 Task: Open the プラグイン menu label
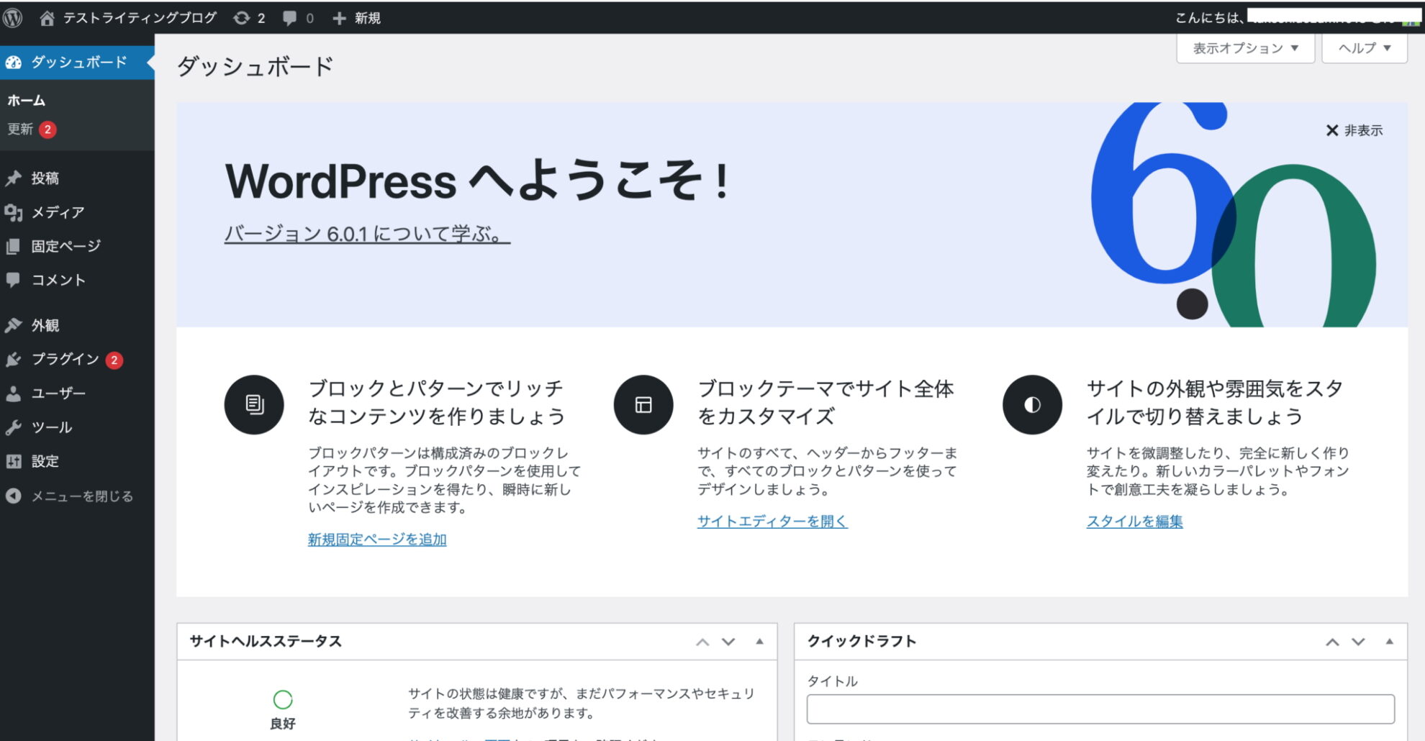point(65,359)
